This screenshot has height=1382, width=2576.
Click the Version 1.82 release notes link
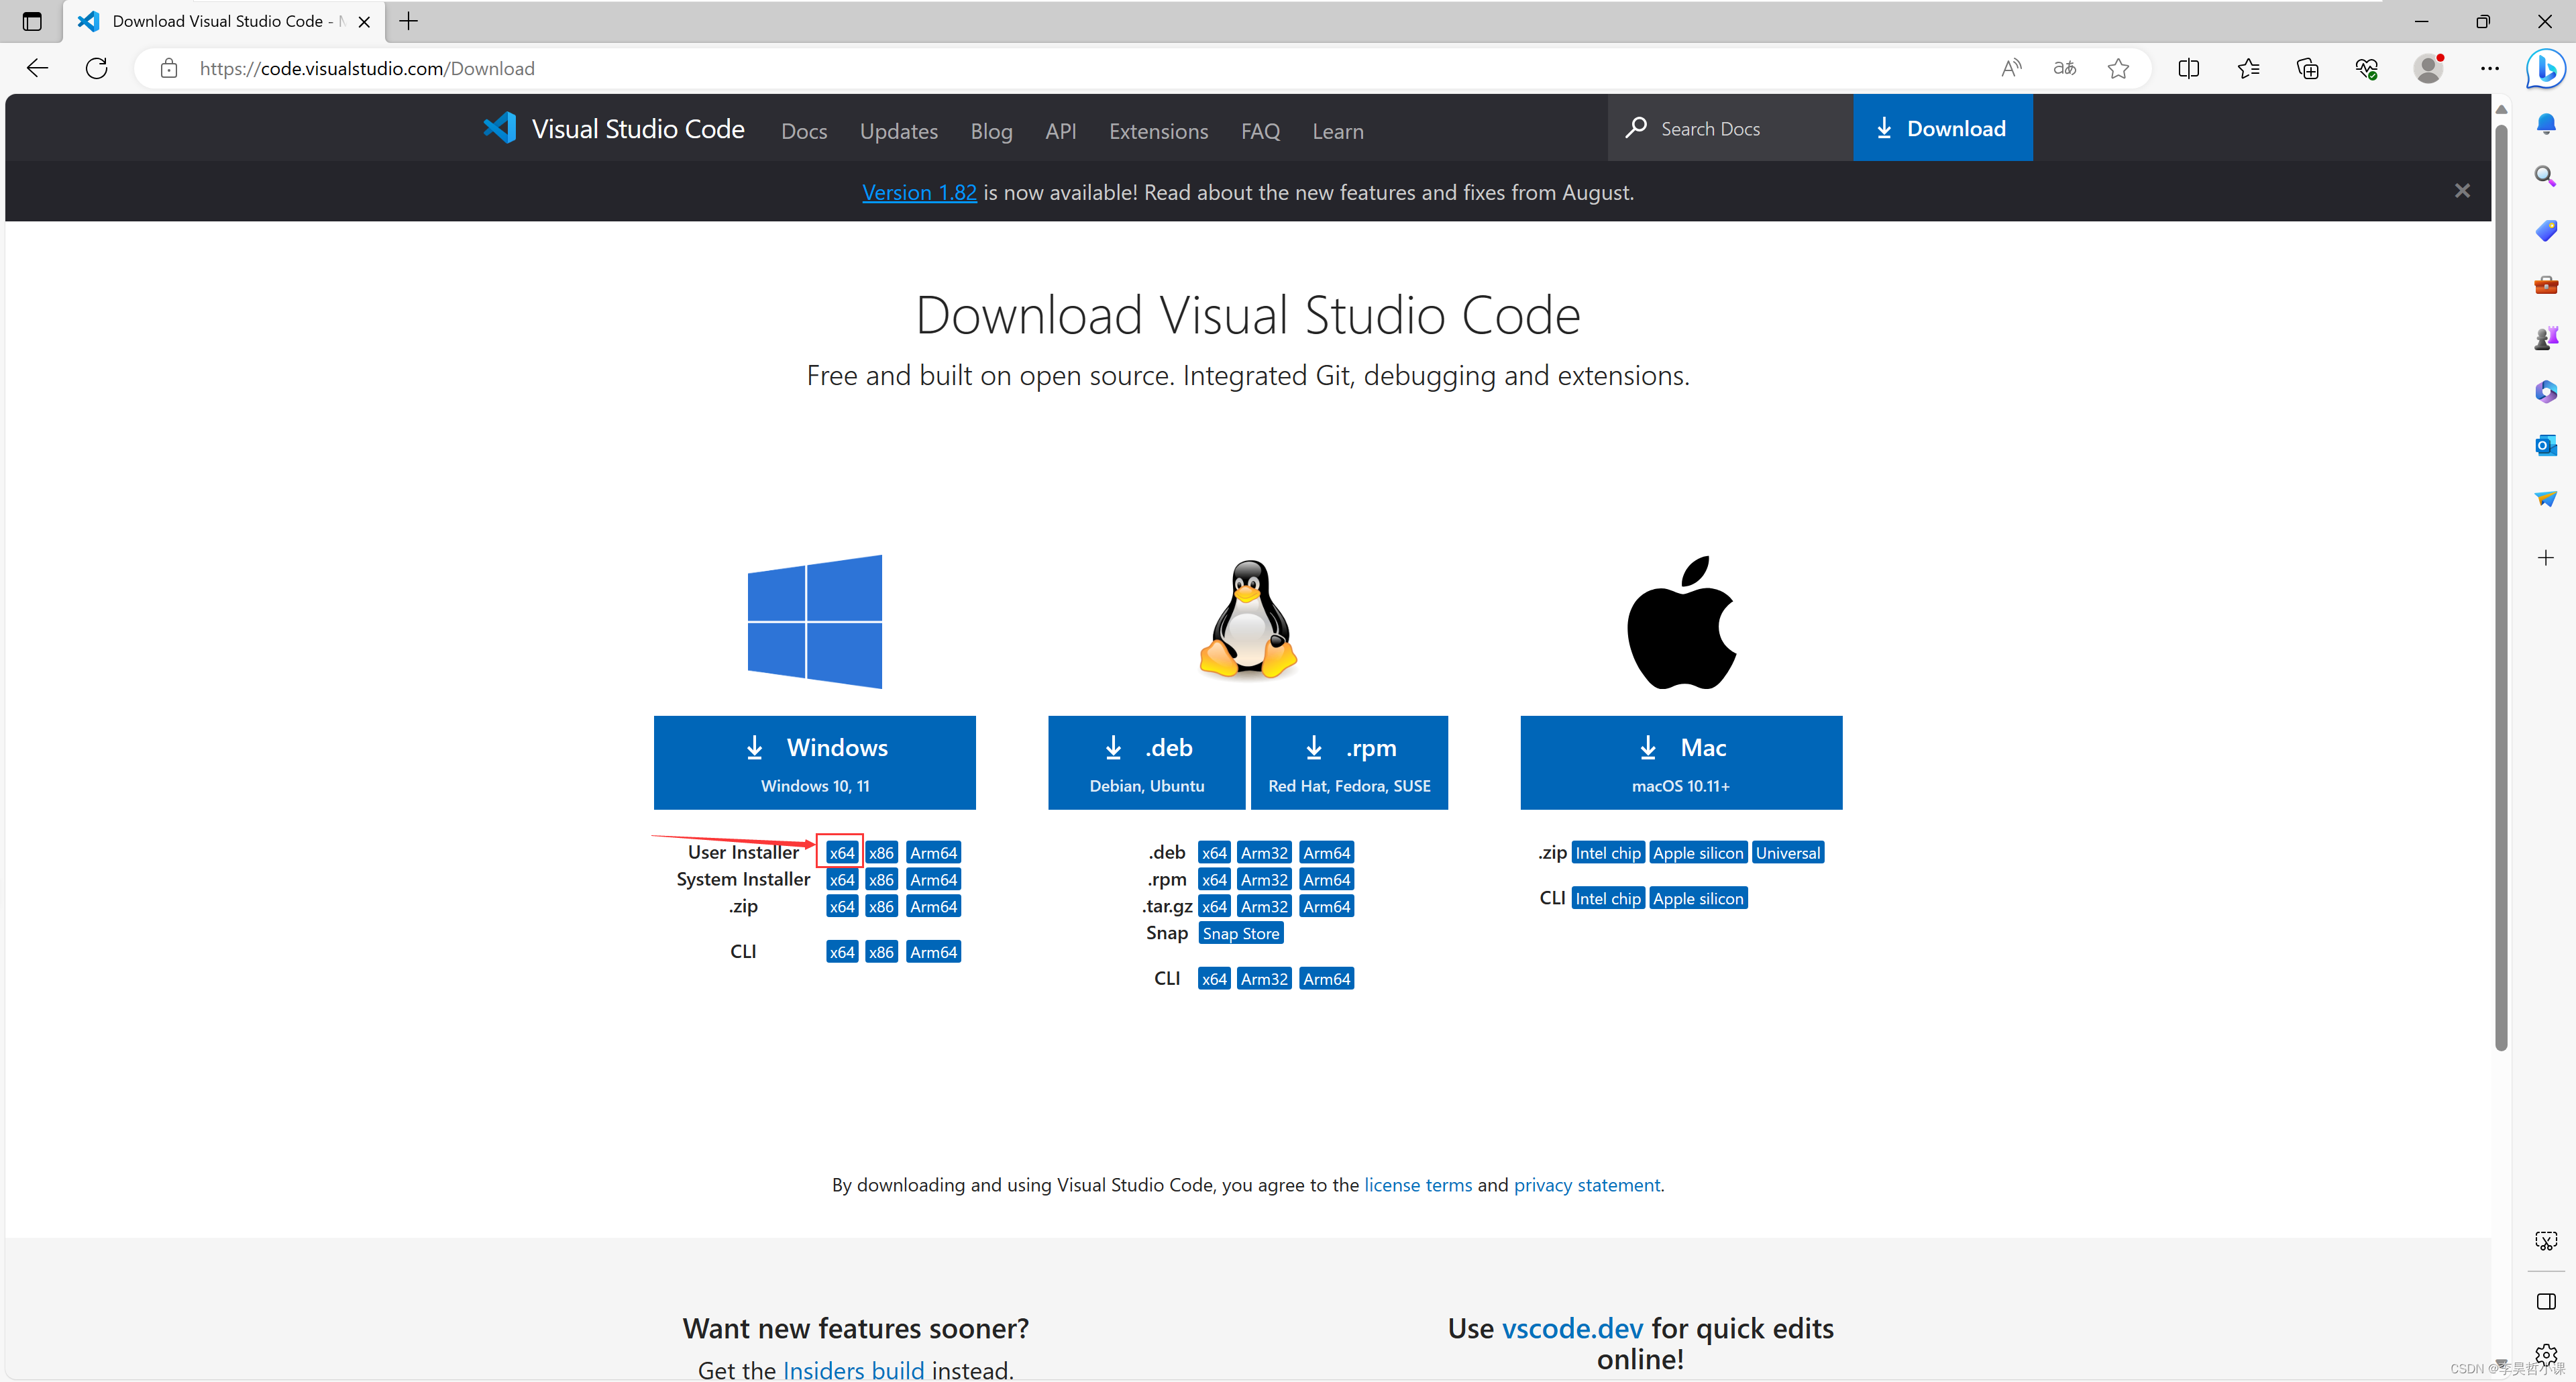[x=920, y=191]
